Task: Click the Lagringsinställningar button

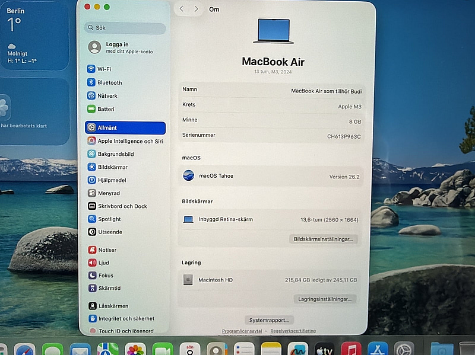Action: coord(325,299)
